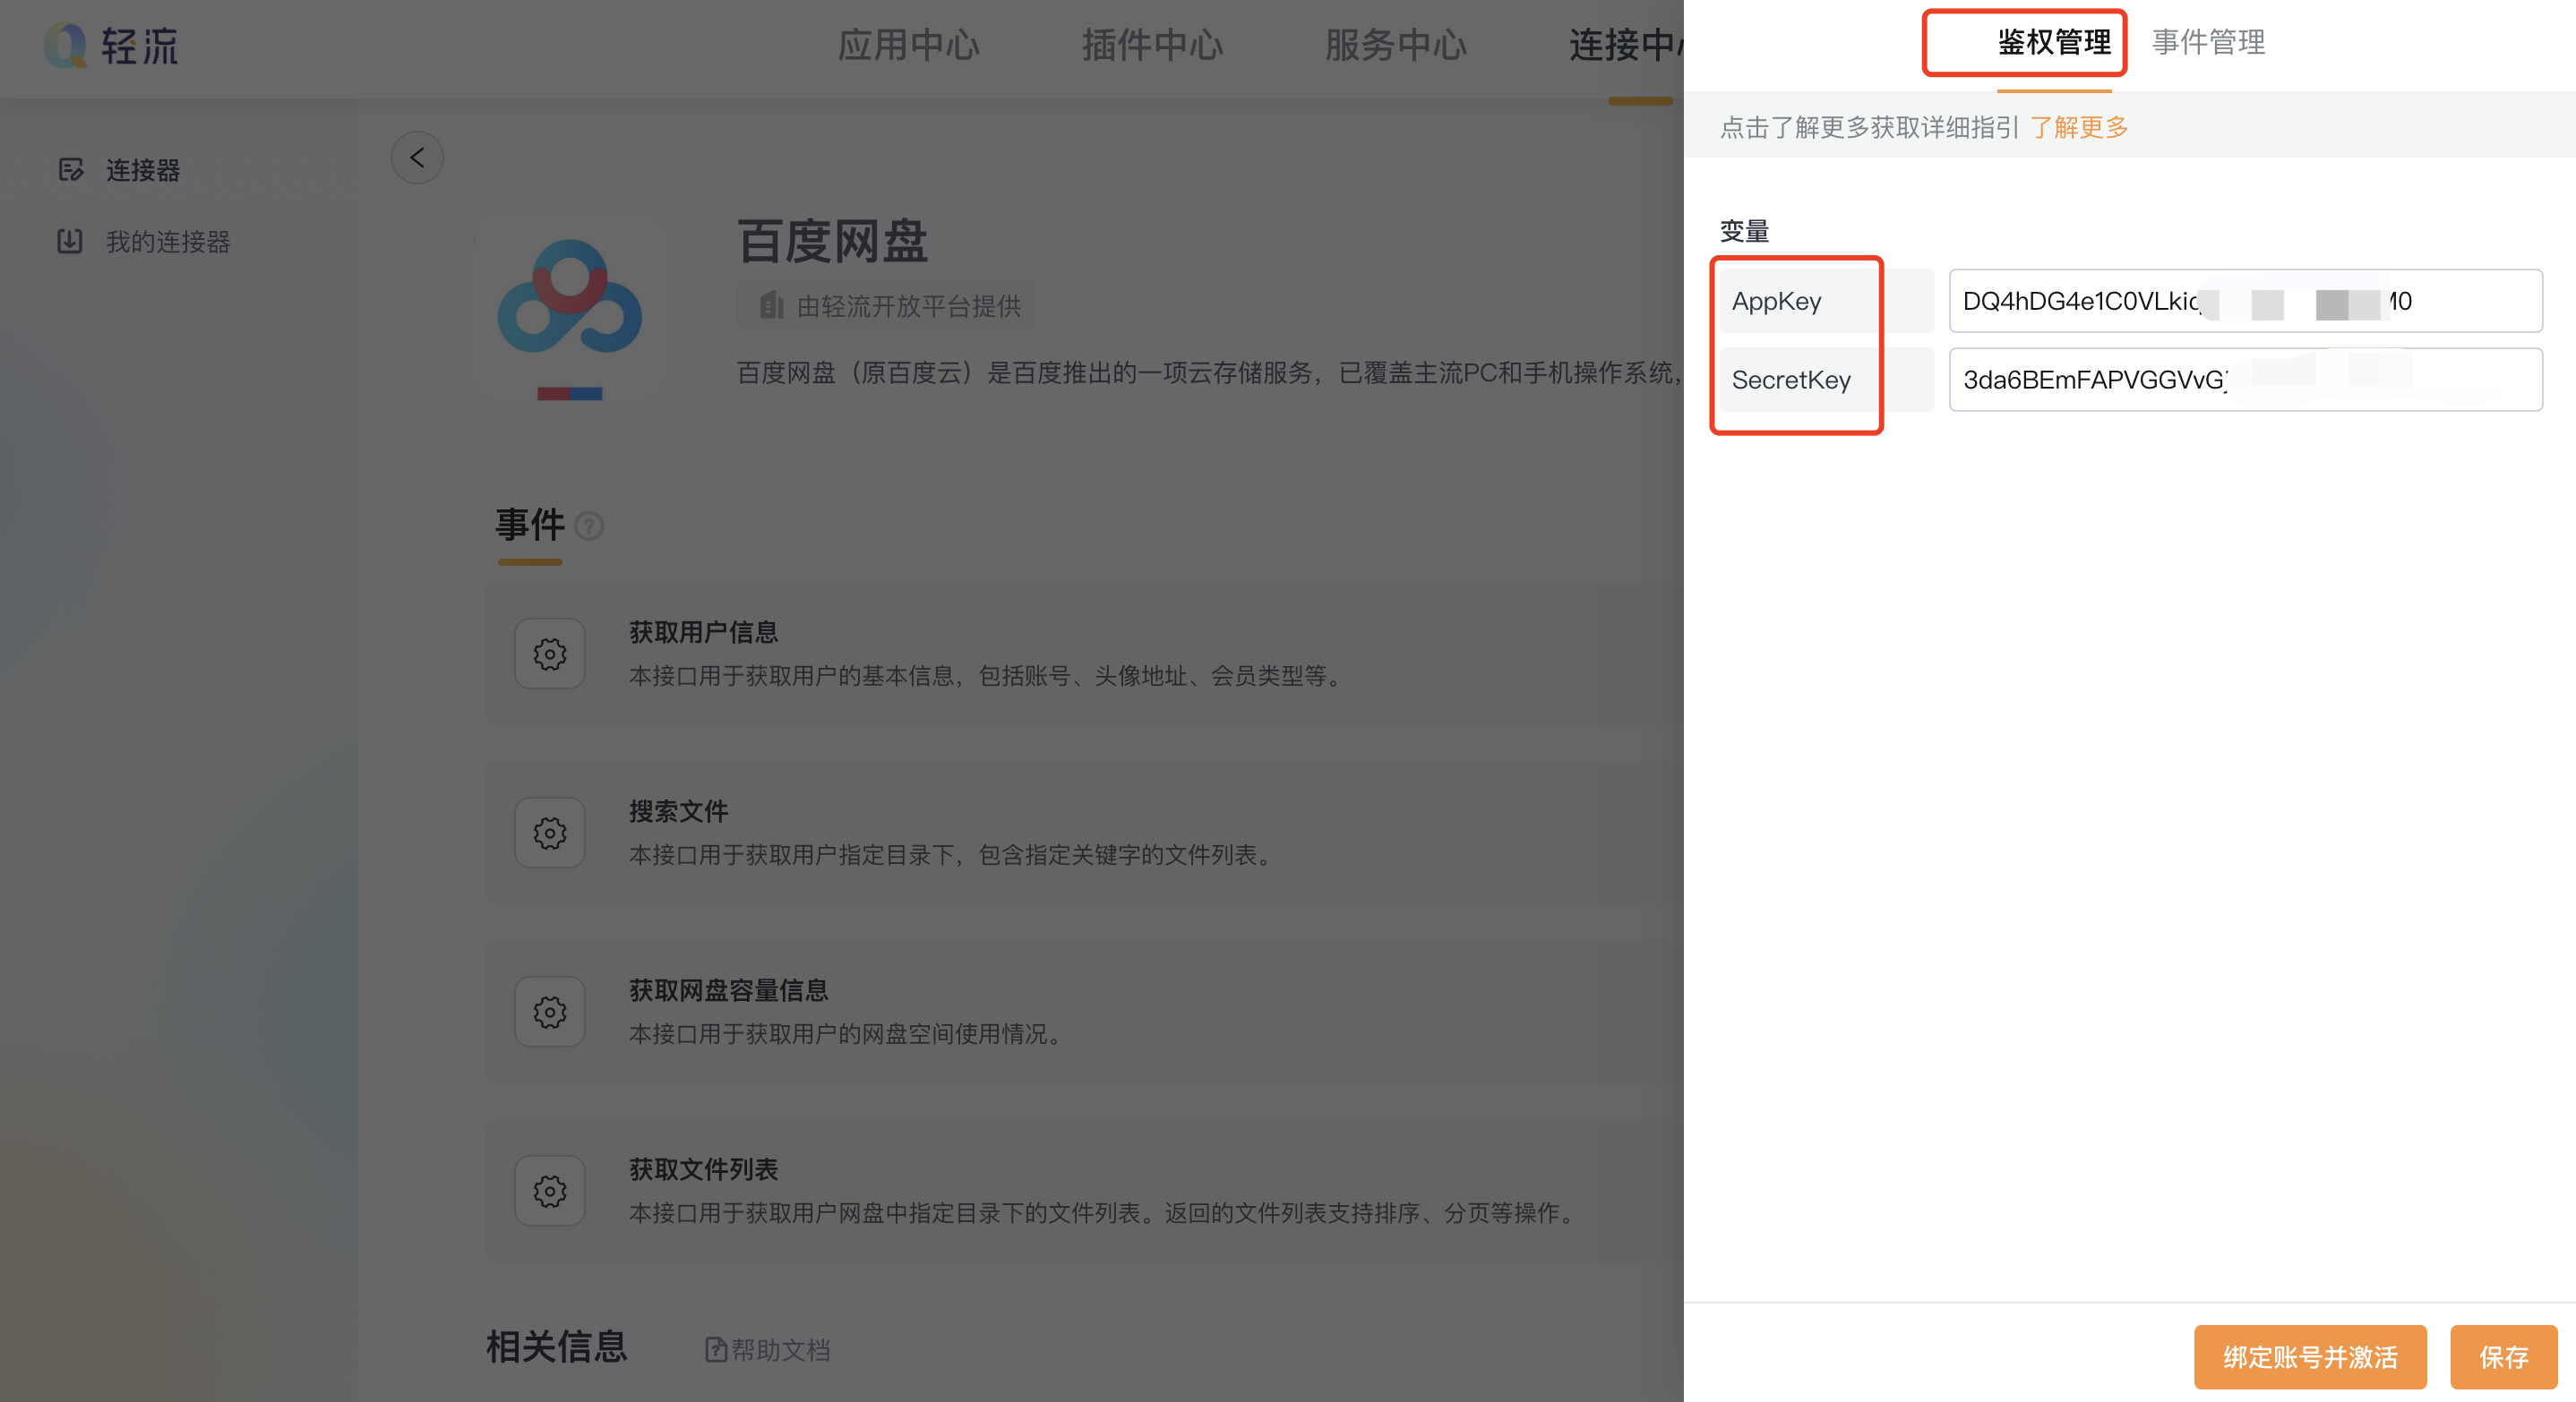Click the help question mark beside 事件
Screen dimensions: 2576x1402
(589, 526)
